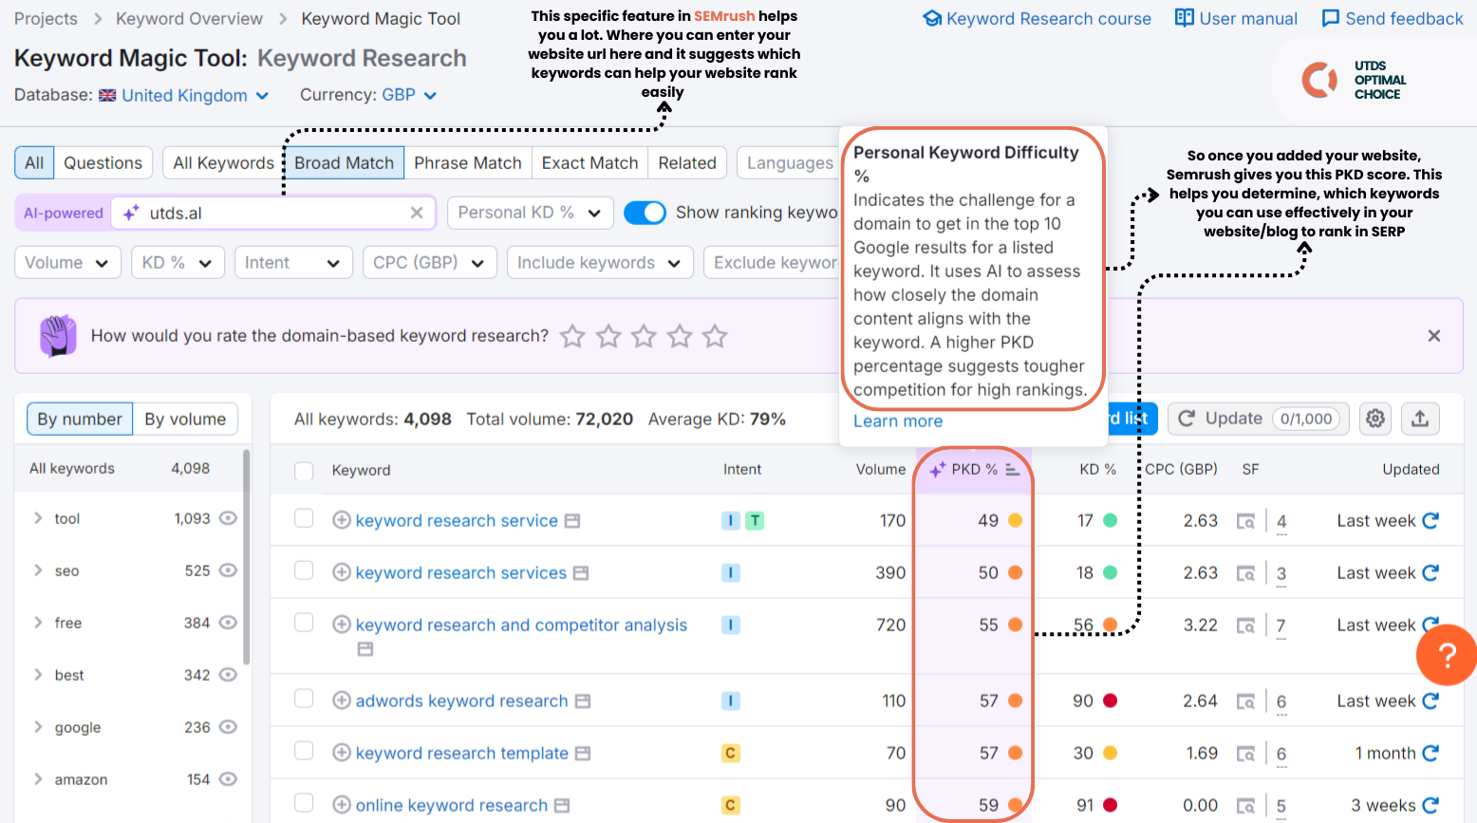Open the orange help question mark button
The image size is (1477, 823).
click(x=1447, y=654)
